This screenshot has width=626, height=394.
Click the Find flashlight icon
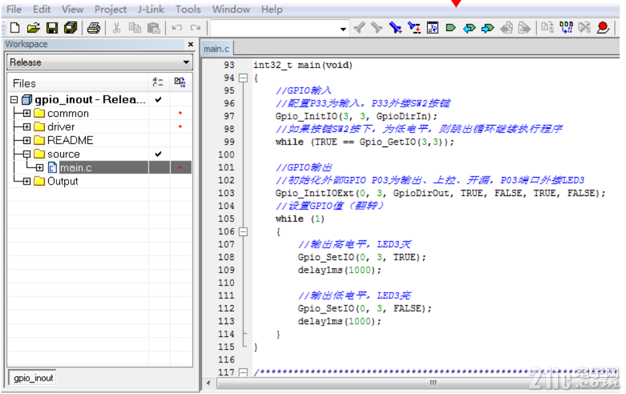coord(395,27)
